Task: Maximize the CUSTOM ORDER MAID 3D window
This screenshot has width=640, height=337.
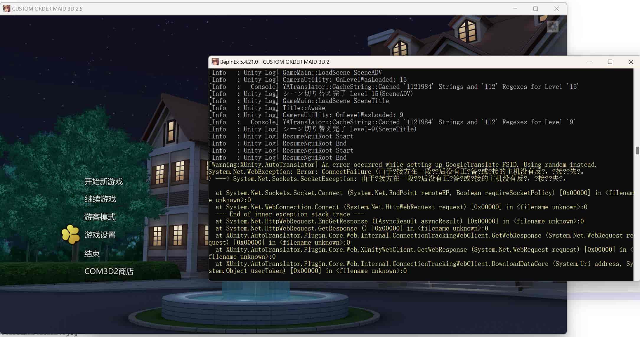Action: [x=535, y=9]
